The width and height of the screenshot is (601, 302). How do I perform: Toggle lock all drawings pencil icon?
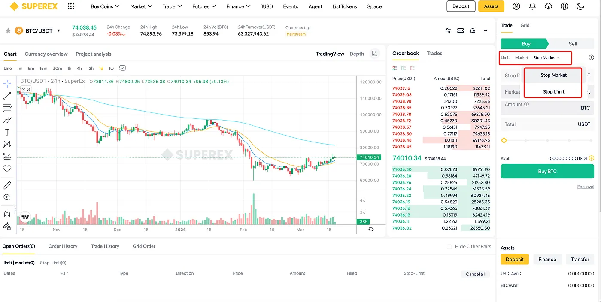(7, 226)
